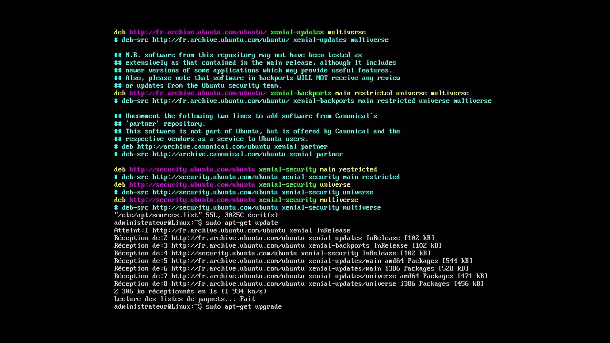Click the '2 306 ko réceptionnés en 1s' line
Viewport: 610px width, 343px height.
click(190, 292)
